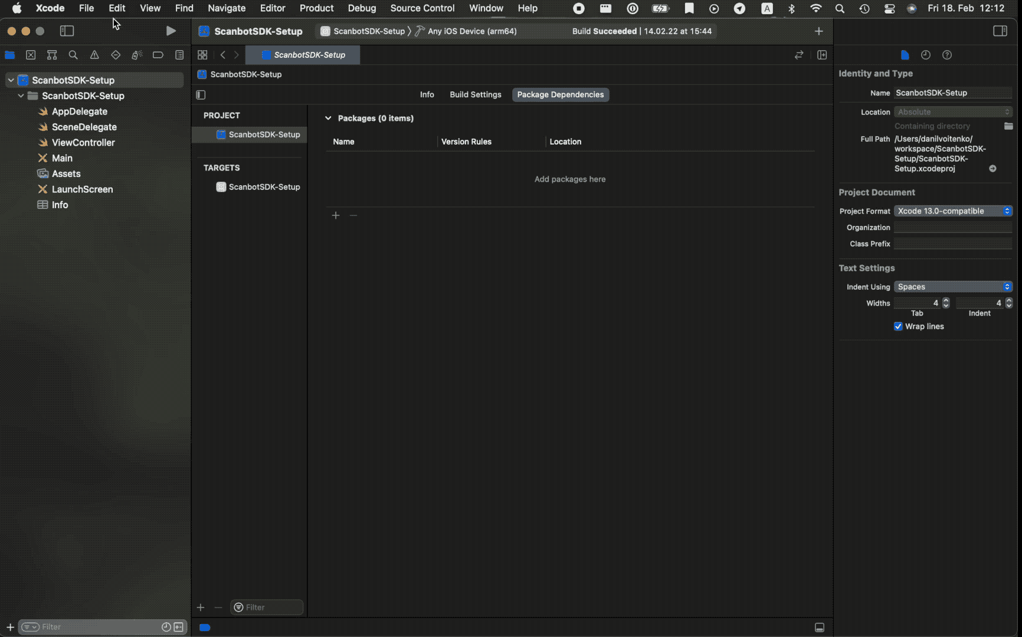This screenshot has width=1022, height=637.
Task: Open the Source Control menu
Action: click(x=421, y=8)
